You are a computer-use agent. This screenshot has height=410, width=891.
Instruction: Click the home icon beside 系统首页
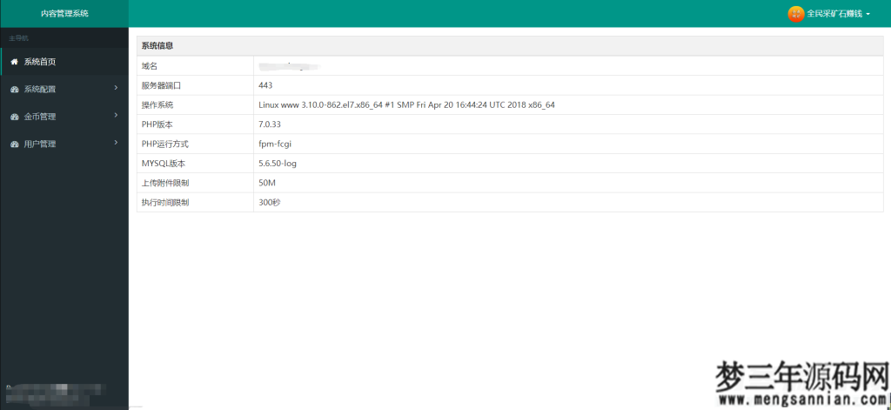tap(14, 62)
